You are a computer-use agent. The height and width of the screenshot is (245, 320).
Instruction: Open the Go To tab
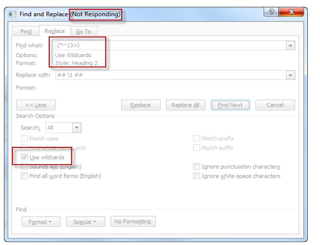[84, 32]
